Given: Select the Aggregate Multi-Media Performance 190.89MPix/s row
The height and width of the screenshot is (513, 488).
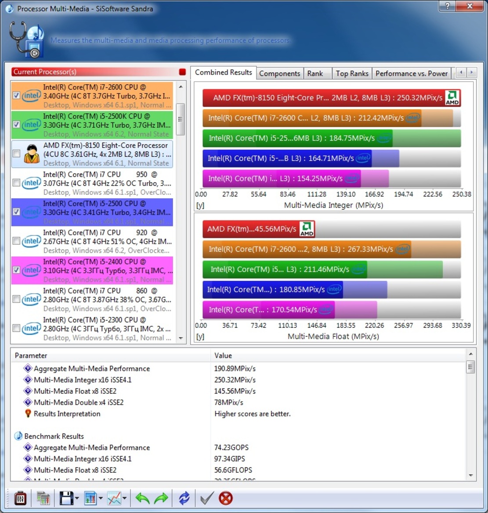Looking at the screenshot, I should (x=239, y=369).
